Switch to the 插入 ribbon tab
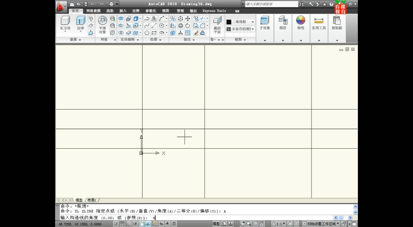413x227 pixels. 123,11
